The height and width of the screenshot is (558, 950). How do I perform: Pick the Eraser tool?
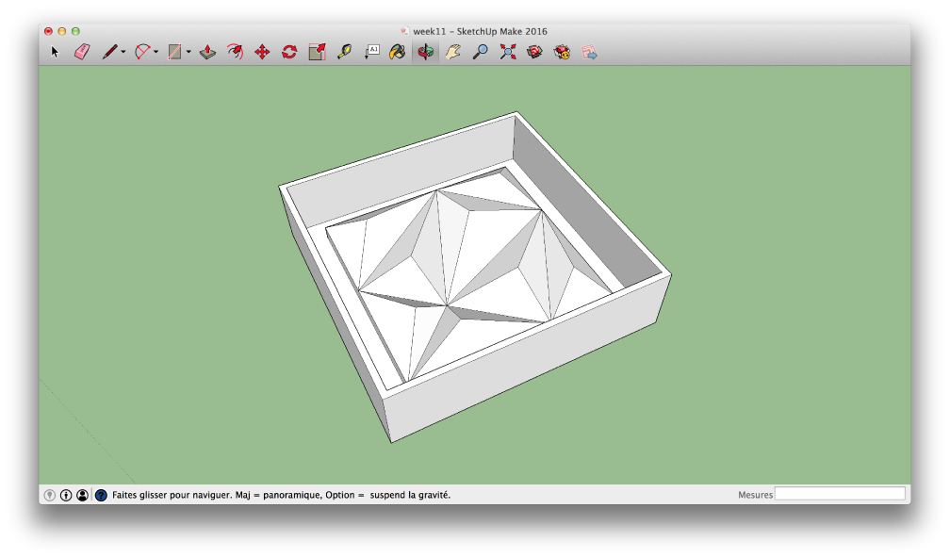(x=82, y=52)
